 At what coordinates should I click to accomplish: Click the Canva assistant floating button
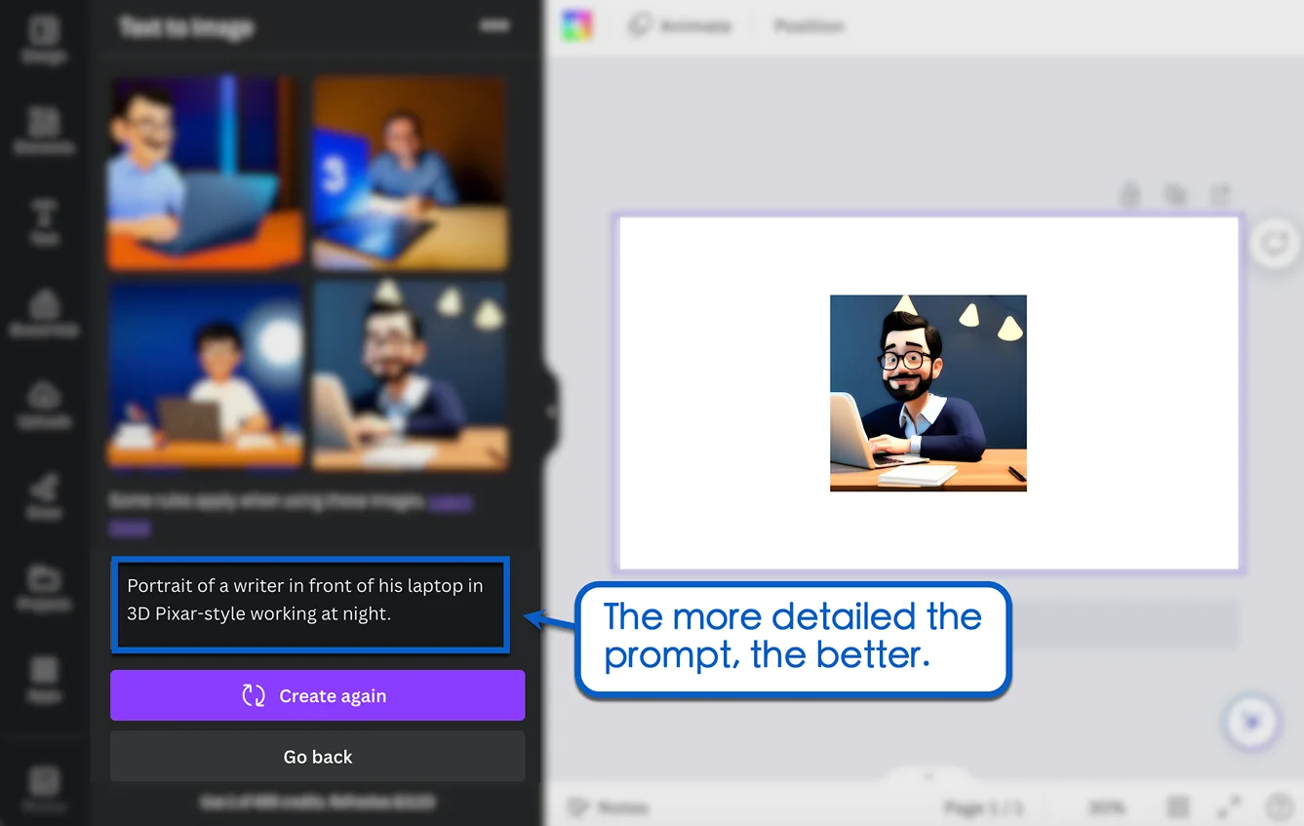pos(1251,722)
